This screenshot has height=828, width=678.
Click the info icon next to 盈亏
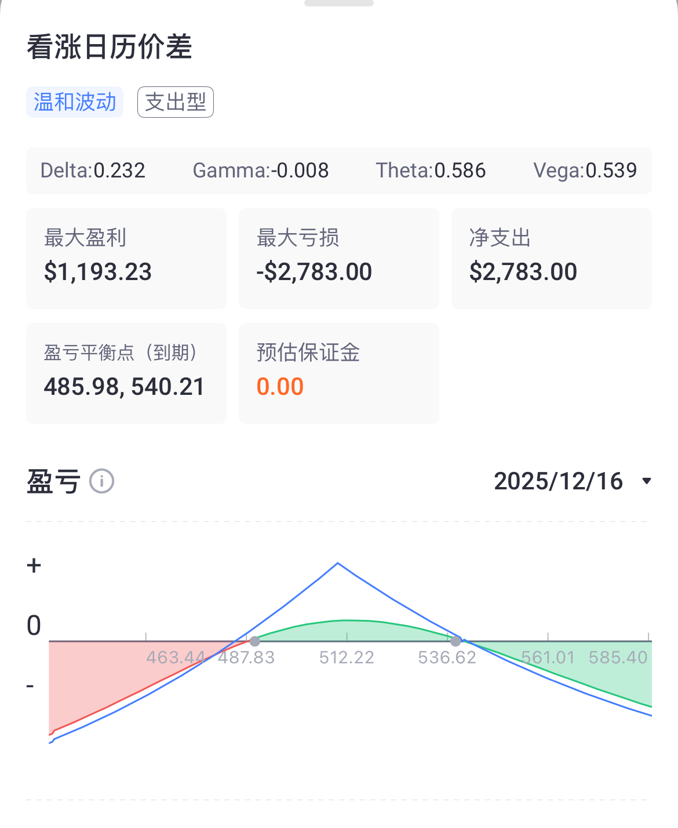pyautogui.click(x=101, y=481)
